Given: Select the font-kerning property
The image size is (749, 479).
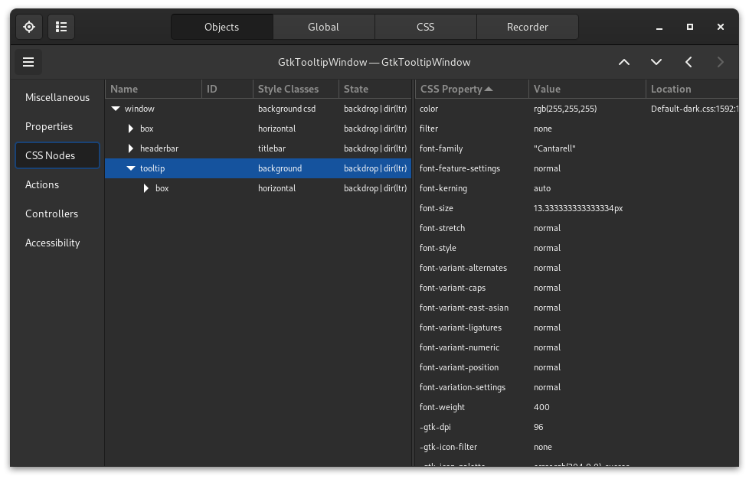Looking at the screenshot, I should [x=577, y=188].
